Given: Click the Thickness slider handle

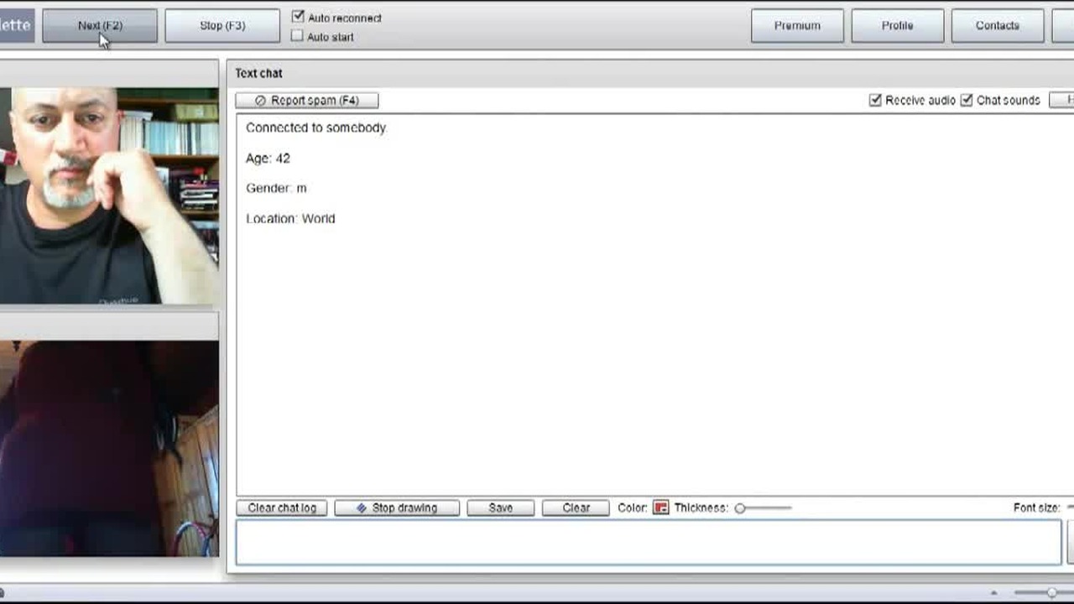Looking at the screenshot, I should tap(740, 508).
